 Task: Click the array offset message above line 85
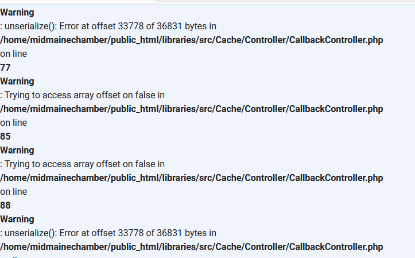[x=82, y=95]
